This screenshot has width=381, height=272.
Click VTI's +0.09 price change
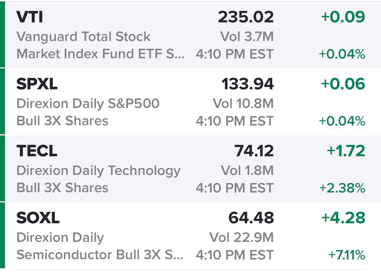point(343,17)
